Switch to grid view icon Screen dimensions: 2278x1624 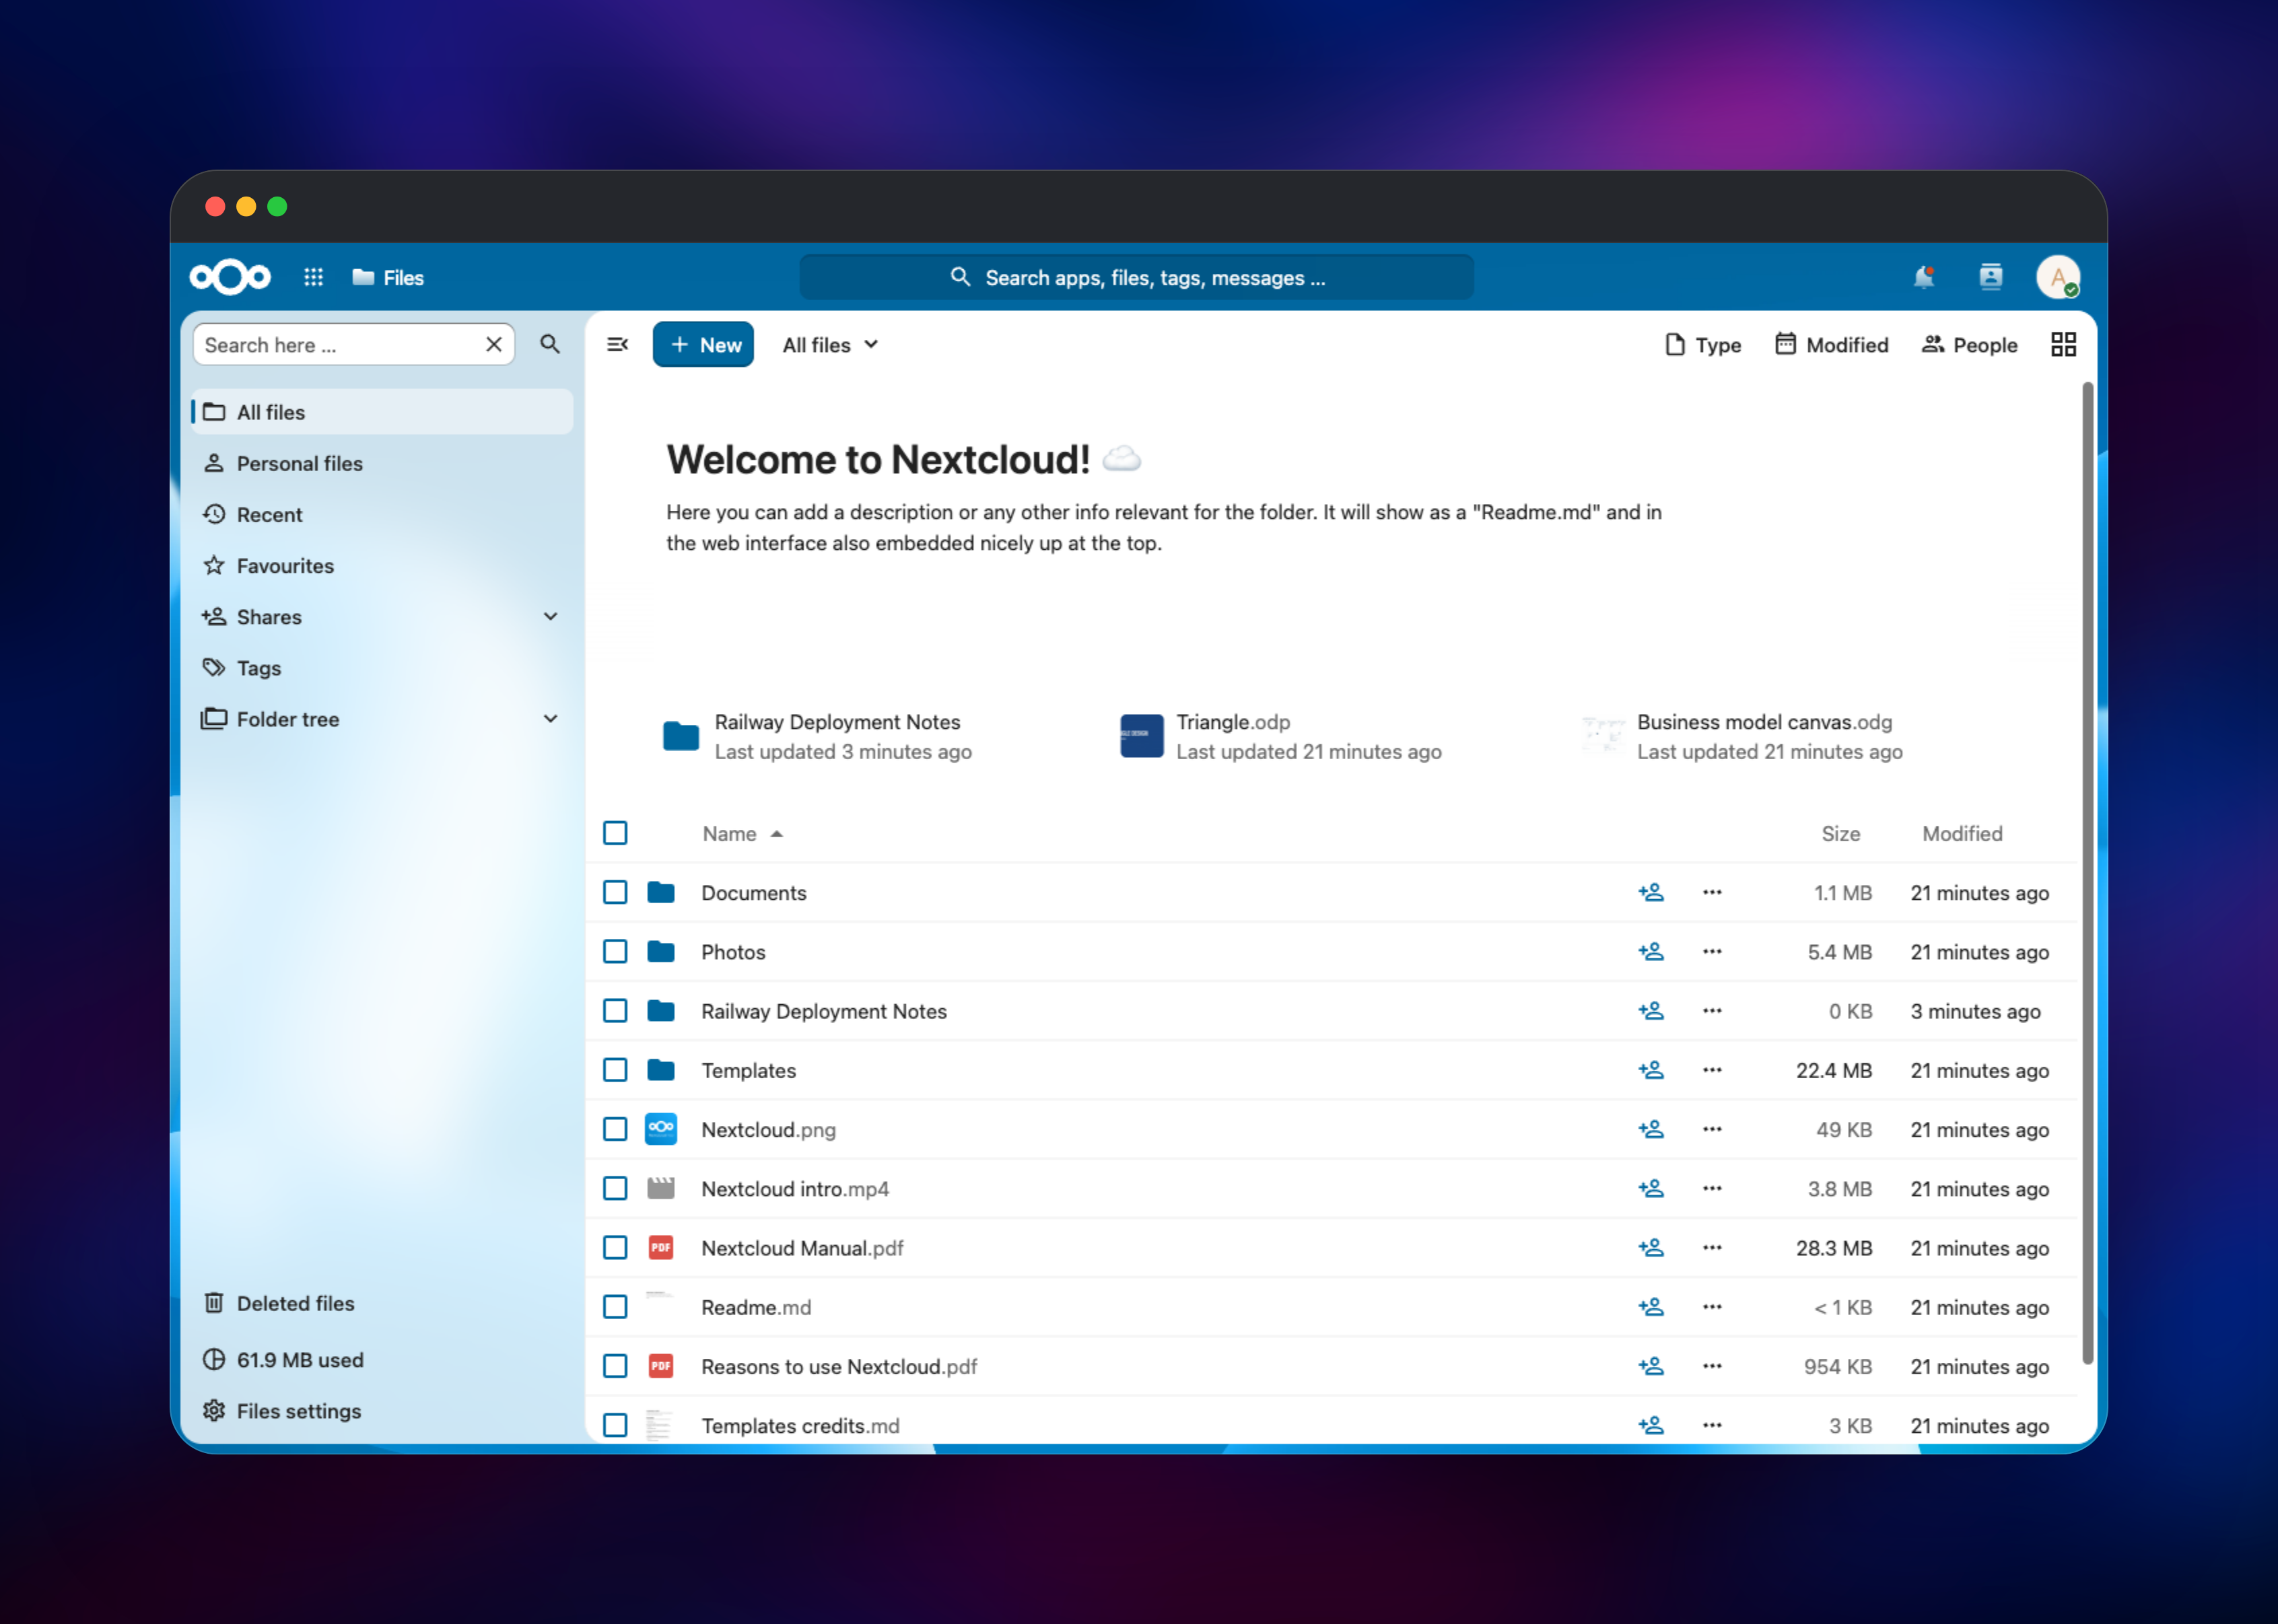[x=2063, y=344]
